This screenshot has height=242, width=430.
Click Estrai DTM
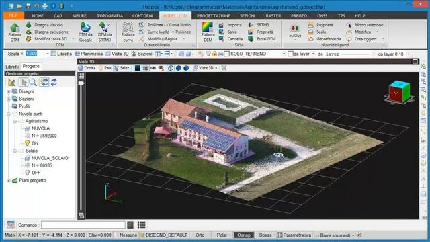click(262, 39)
